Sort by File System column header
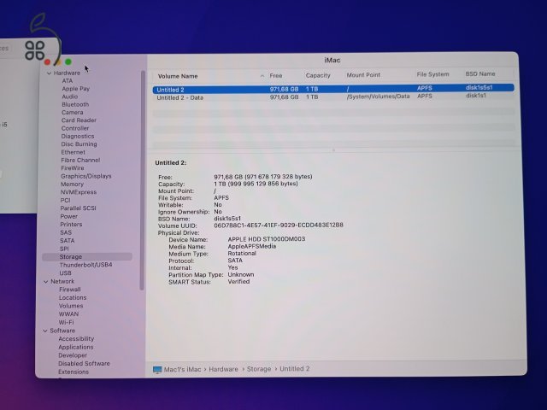This screenshot has height=410, width=547. [x=432, y=74]
